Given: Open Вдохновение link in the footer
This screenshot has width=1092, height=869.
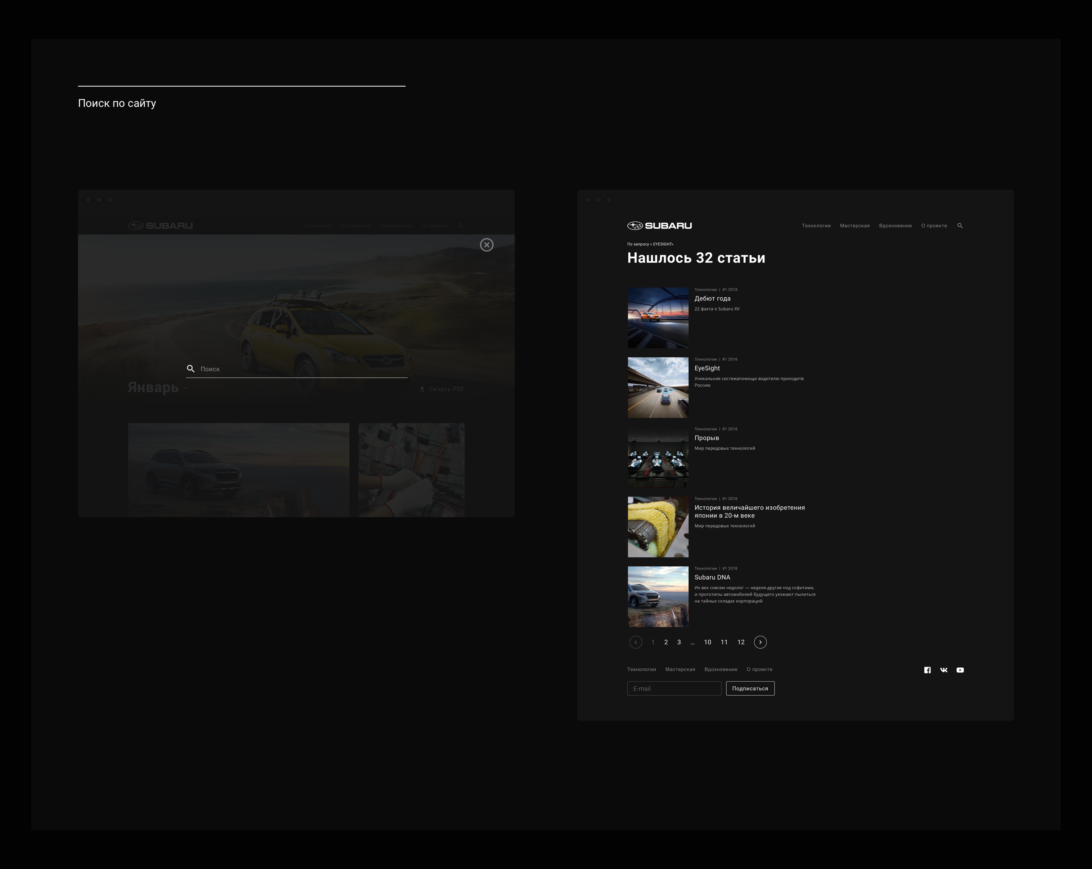Looking at the screenshot, I should pyautogui.click(x=721, y=669).
